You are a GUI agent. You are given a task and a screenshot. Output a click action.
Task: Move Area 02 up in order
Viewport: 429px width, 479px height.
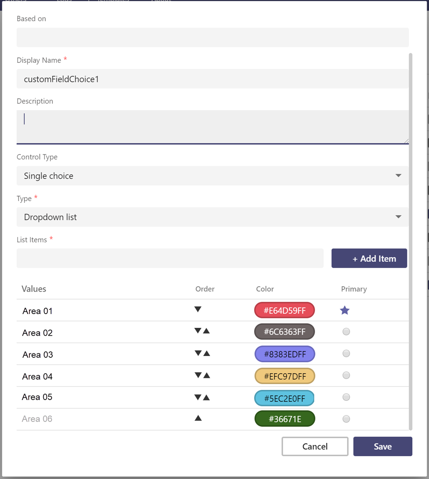(207, 331)
